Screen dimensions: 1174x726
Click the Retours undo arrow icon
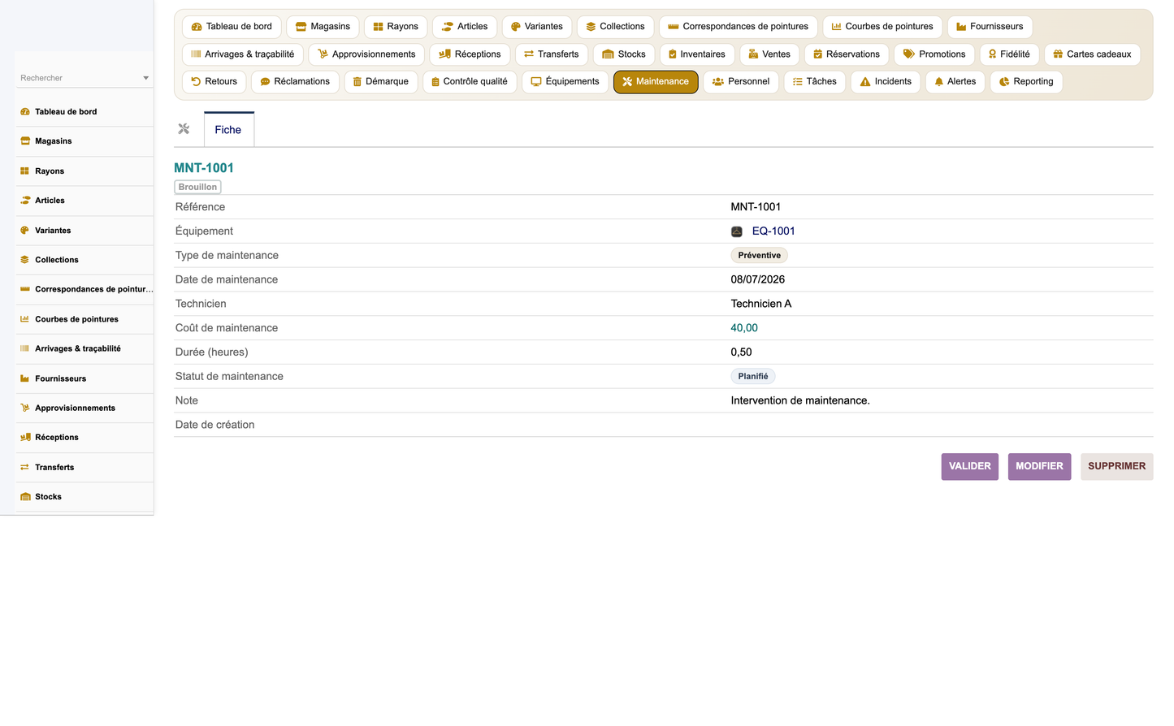click(196, 81)
